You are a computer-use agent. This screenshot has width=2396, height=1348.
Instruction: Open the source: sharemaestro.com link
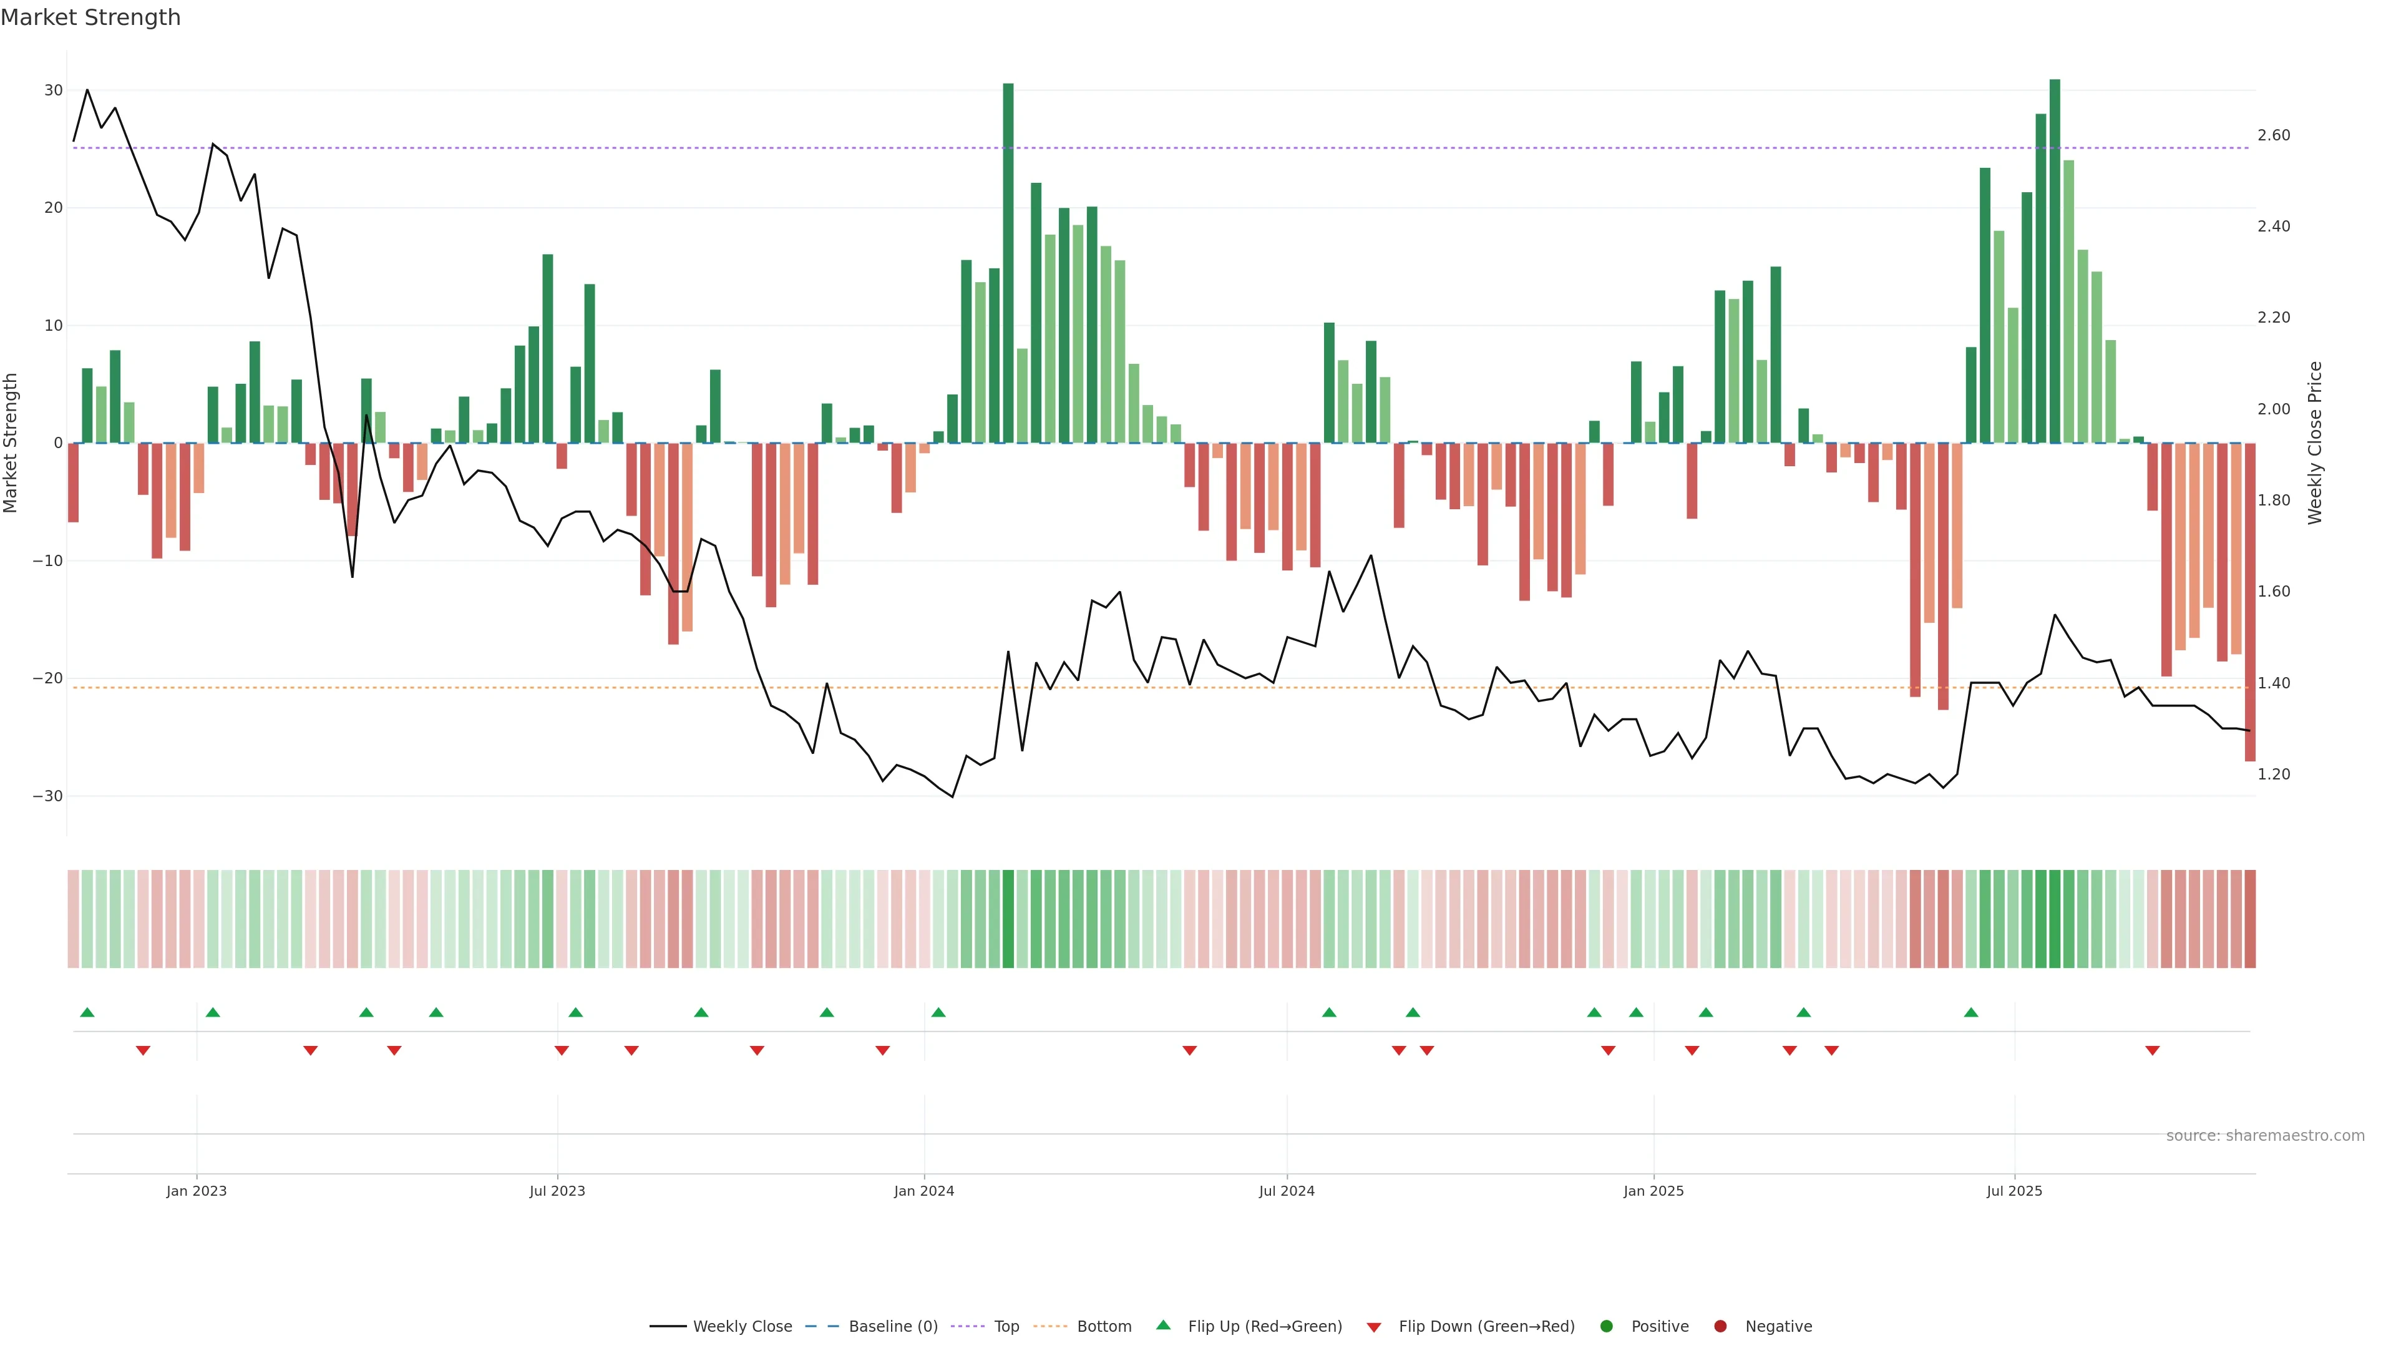(2265, 1136)
